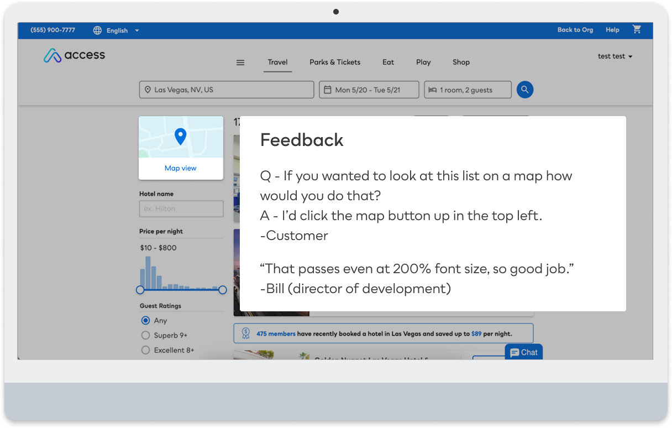Click the right price slider handle
Screen dimensions: 672x428
point(223,290)
